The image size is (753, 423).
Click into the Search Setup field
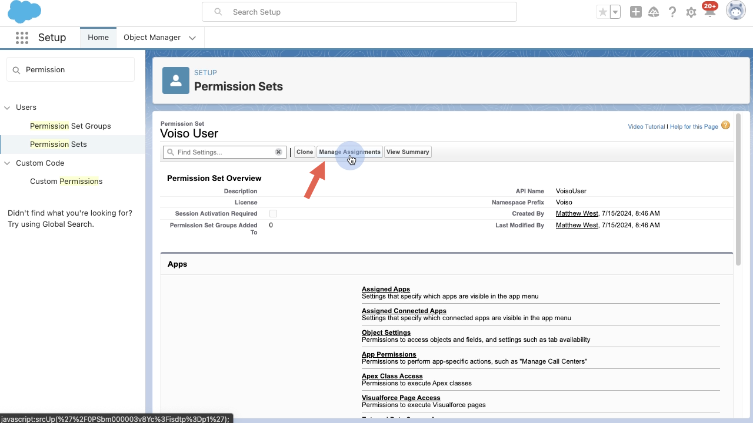tap(359, 12)
